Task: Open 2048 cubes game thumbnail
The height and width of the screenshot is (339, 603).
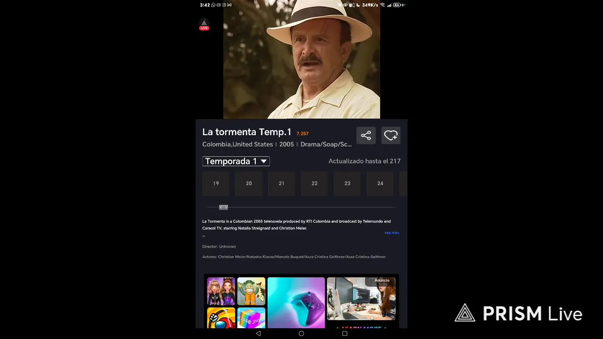Action: click(x=251, y=318)
